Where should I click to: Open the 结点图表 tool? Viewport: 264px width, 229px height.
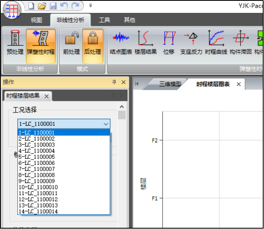tap(121, 43)
